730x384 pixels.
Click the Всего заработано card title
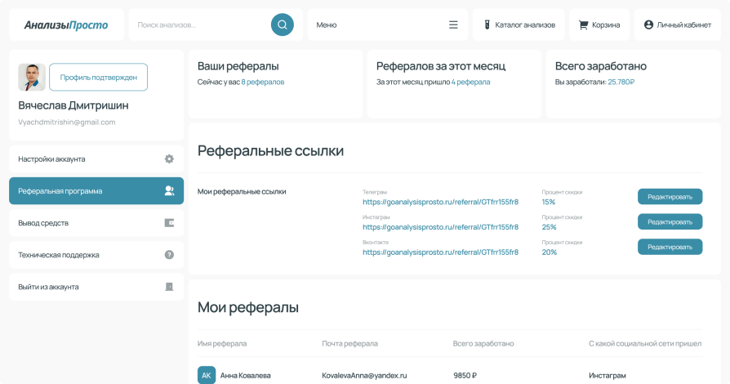600,66
